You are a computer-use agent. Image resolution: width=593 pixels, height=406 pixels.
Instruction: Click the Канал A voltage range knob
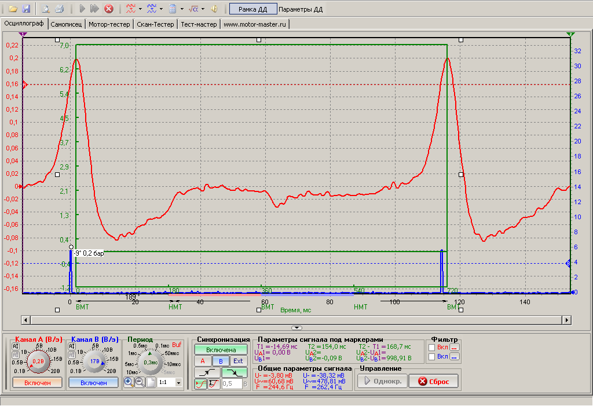tap(38, 361)
